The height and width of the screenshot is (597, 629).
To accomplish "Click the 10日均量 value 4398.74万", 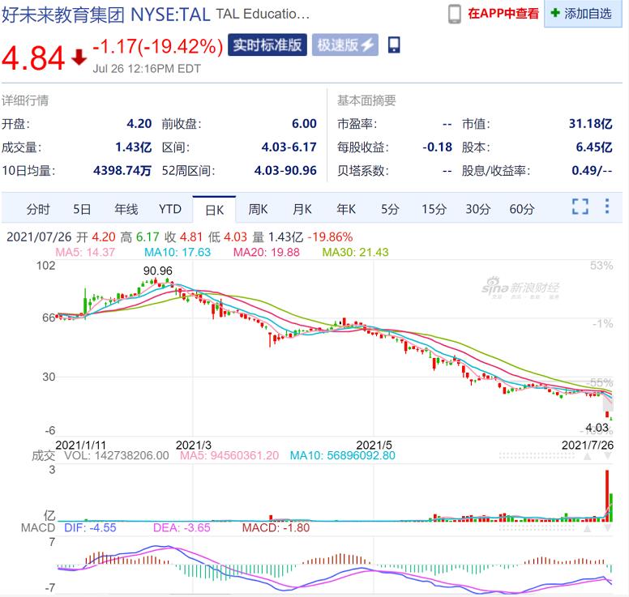I will pyautogui.click(x=122, y=171).
